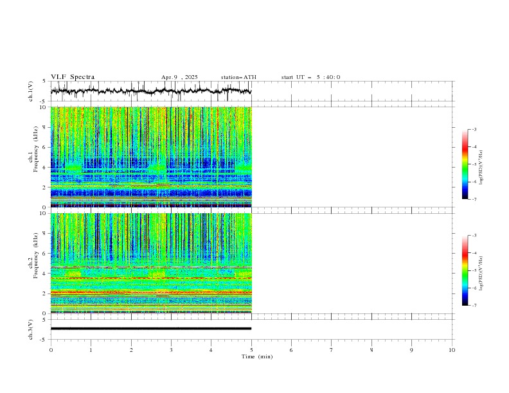Click the "ch.3(V)" axis label
Viewport: 509px width, 393px height.
point(31,329)
